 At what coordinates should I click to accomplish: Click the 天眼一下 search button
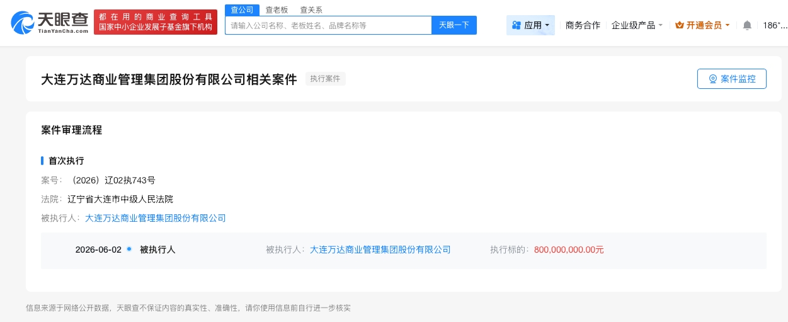(454, 25)
